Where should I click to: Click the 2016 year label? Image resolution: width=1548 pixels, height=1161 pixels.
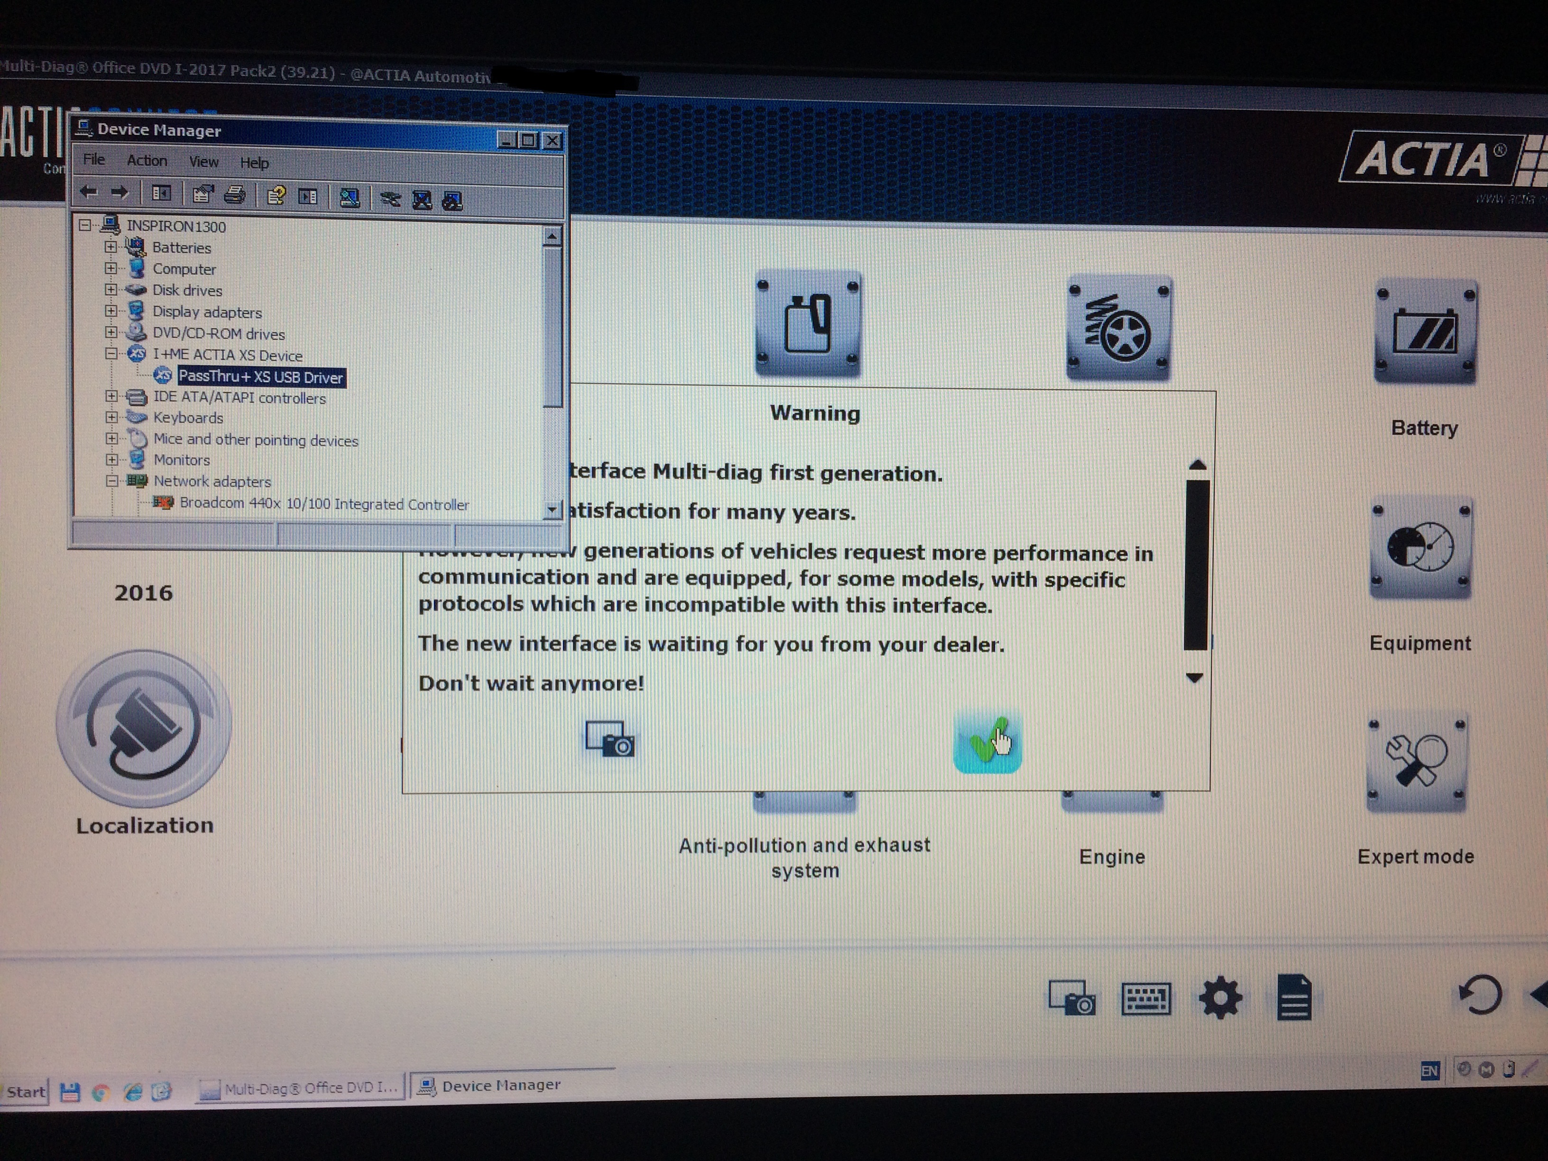[x=143, y=593]
